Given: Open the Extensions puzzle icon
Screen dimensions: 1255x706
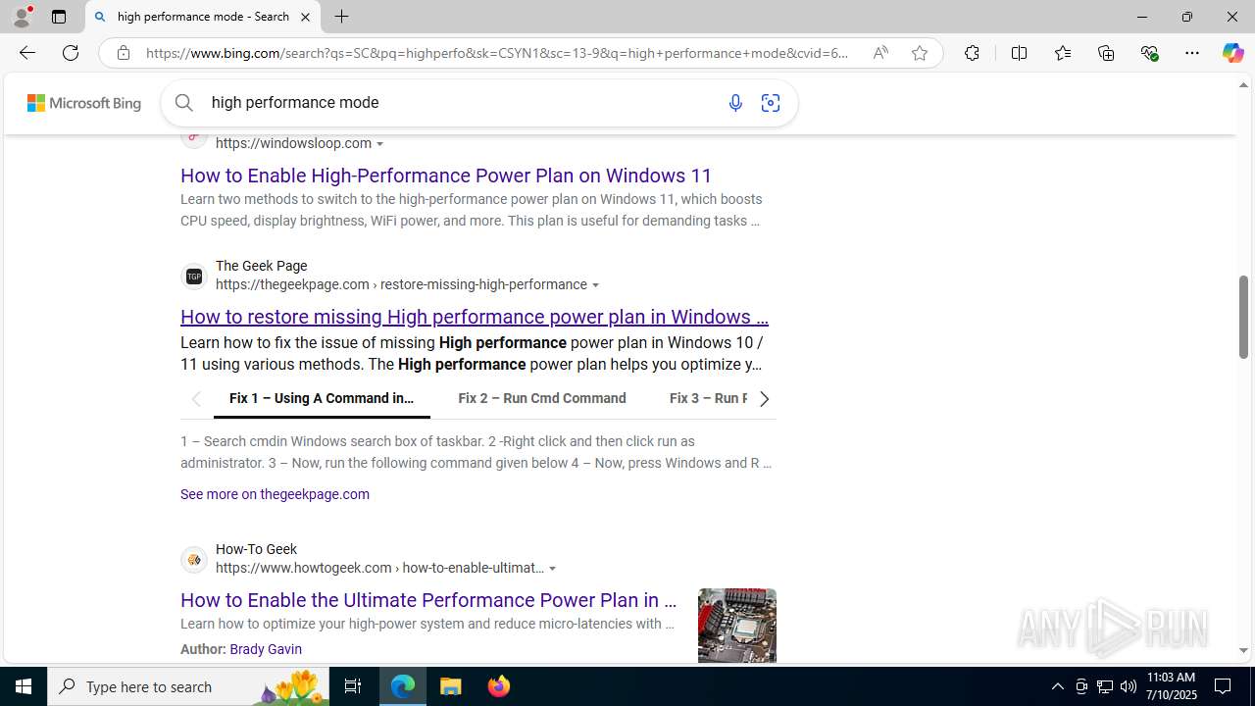Looking at the screenshot, I should (x=972, y=53).
